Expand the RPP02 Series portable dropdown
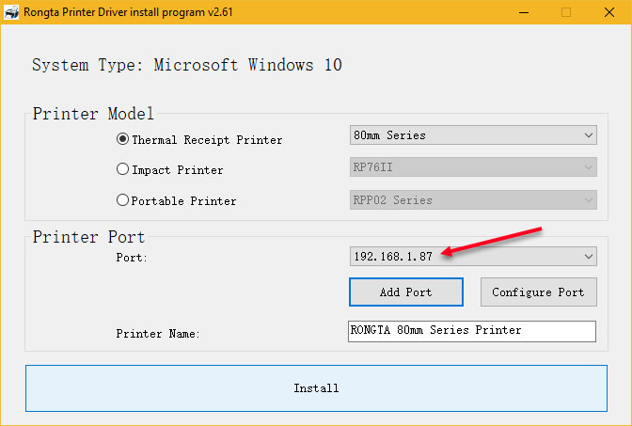 pyautogui.click(x=472, y=199)
